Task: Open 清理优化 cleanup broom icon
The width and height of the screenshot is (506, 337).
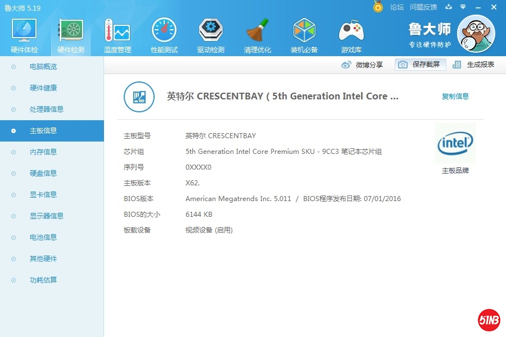Action: 257,30
